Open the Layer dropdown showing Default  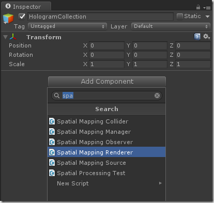tap(171, 26)
